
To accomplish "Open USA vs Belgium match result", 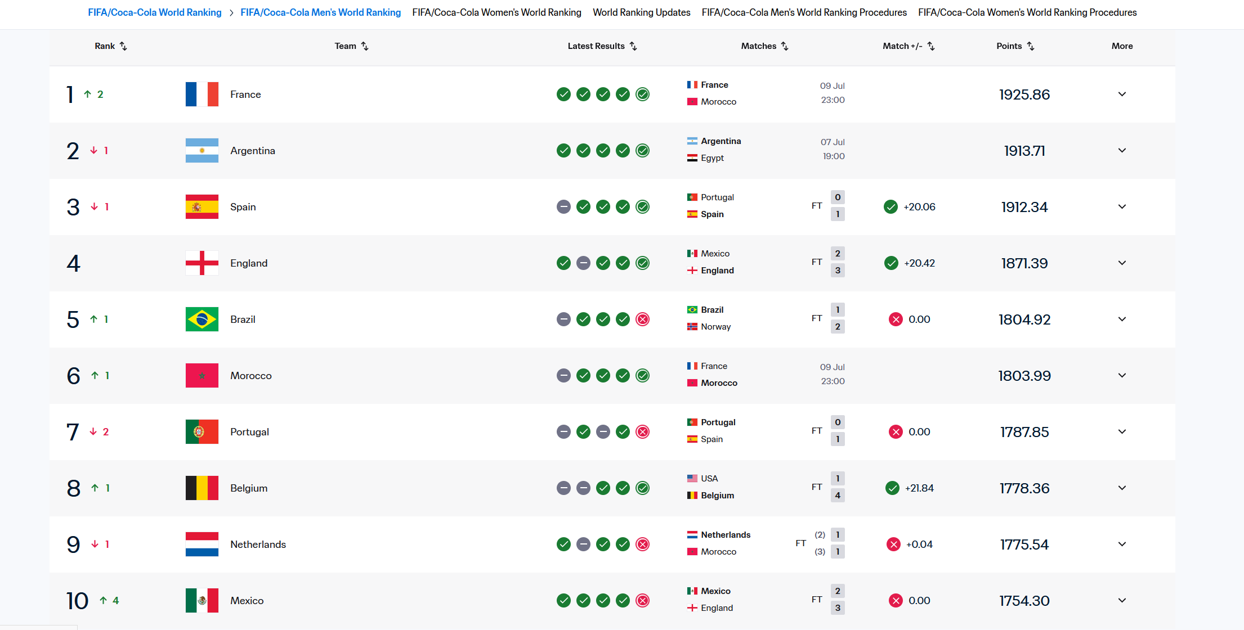I will (766, 487).
